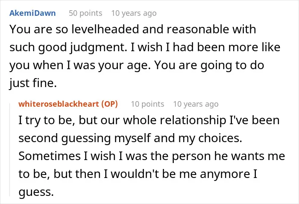Collapse the reply using the thread line
299x204 pixels.
[x=10, y=149]
